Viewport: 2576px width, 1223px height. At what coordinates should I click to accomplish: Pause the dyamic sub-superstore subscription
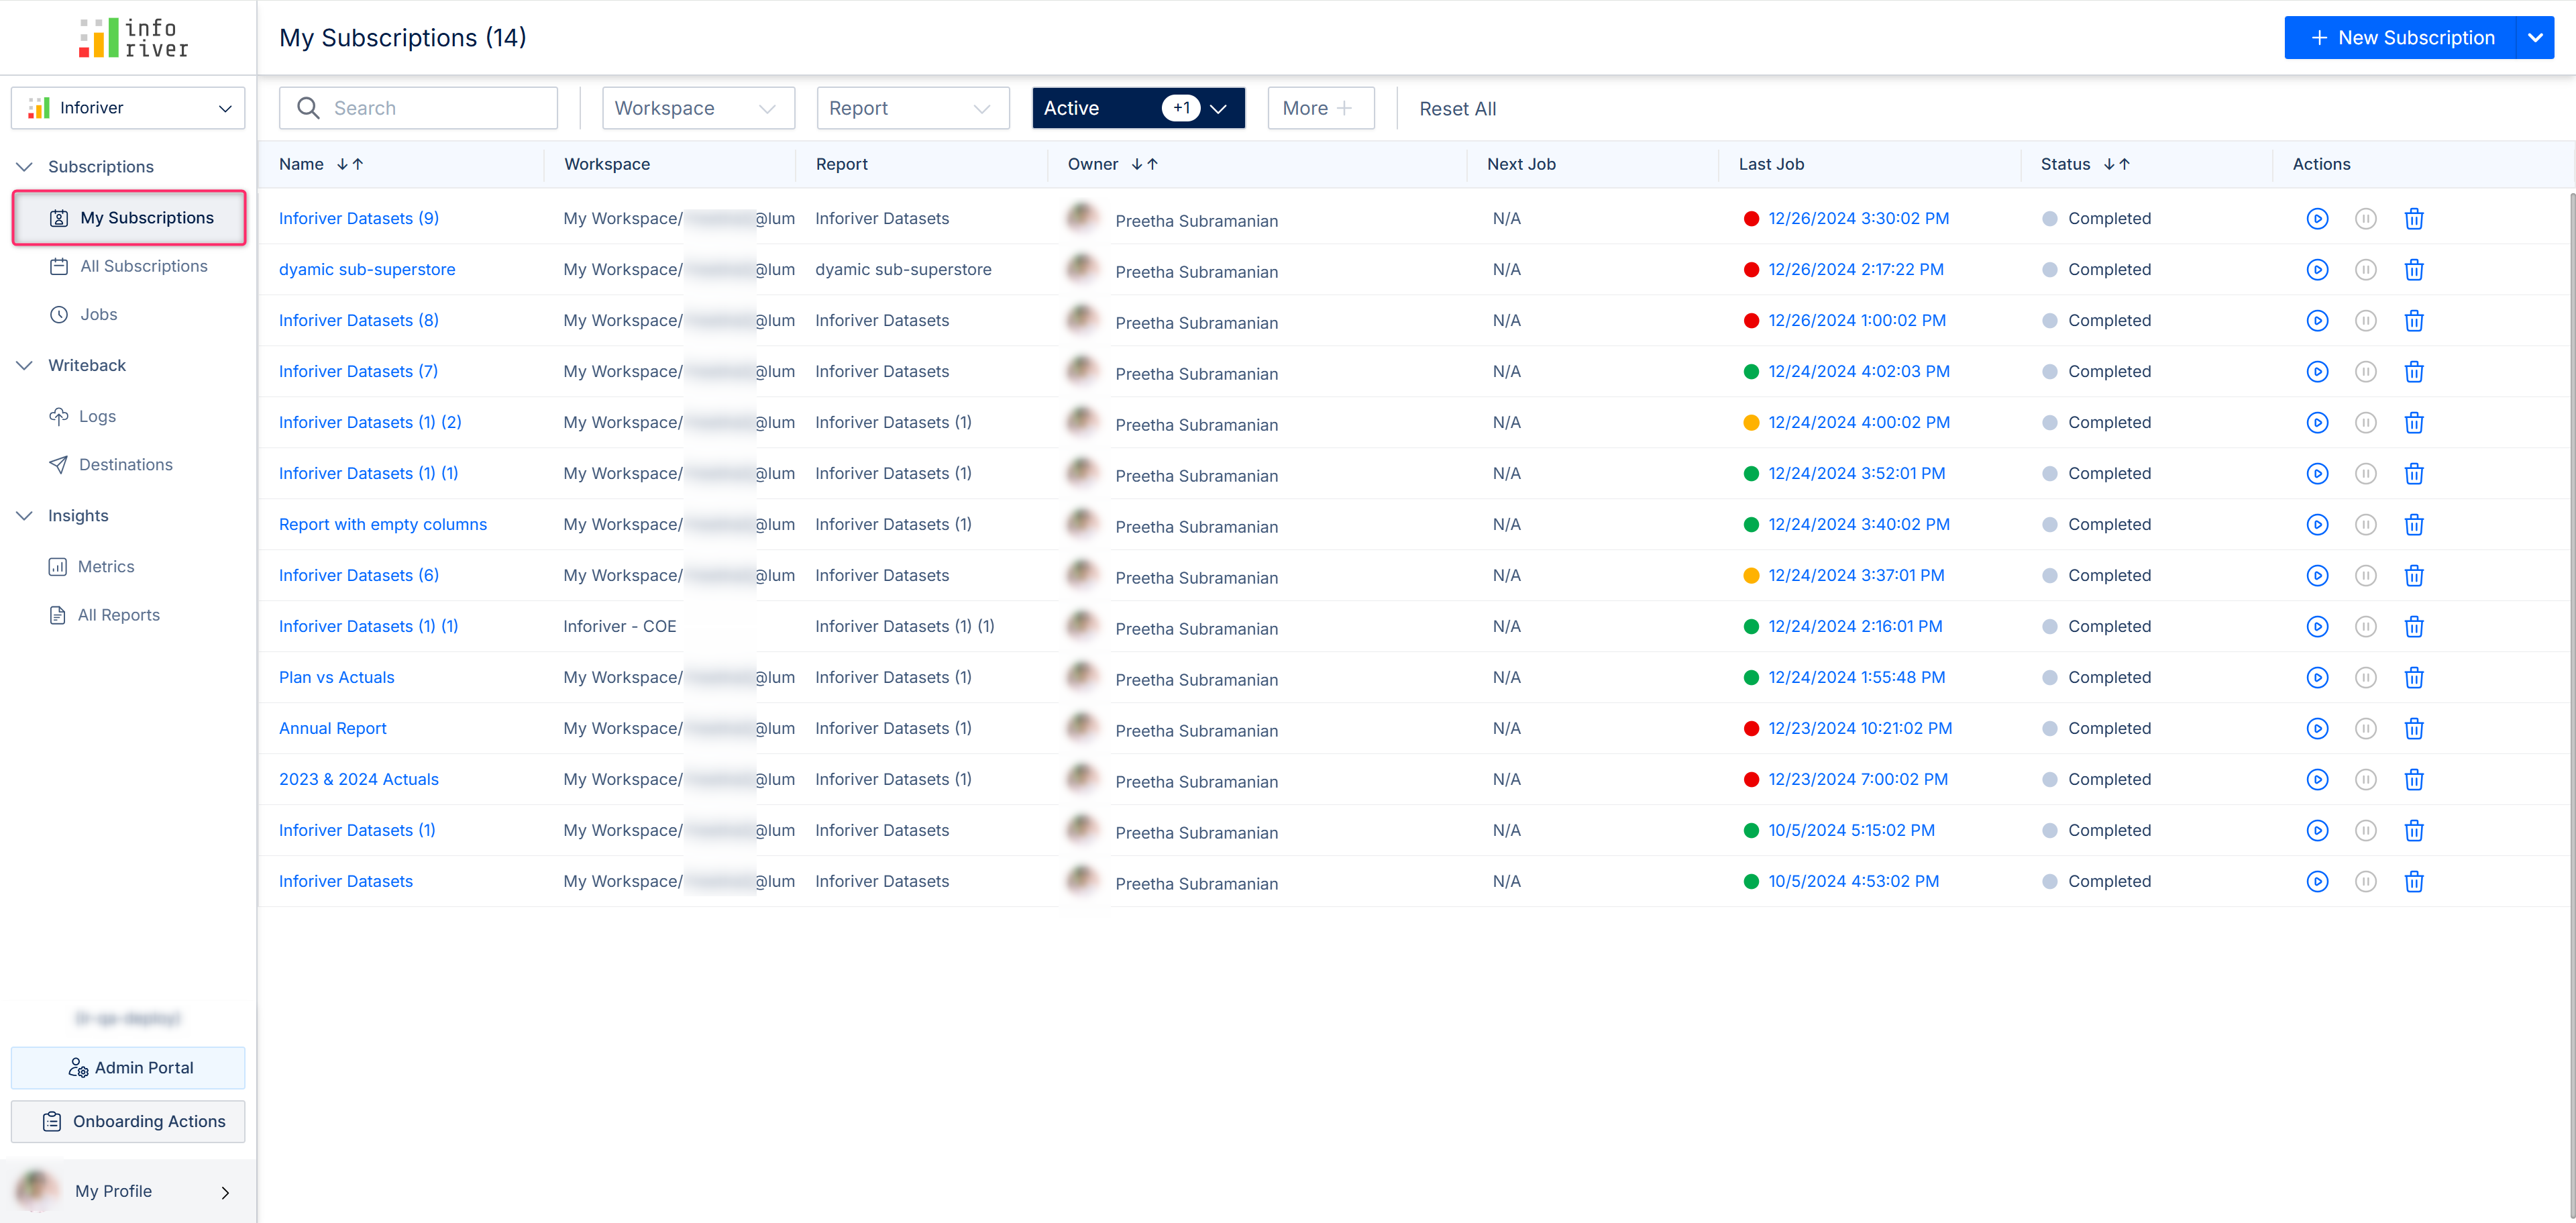(x=2365, y=269)
